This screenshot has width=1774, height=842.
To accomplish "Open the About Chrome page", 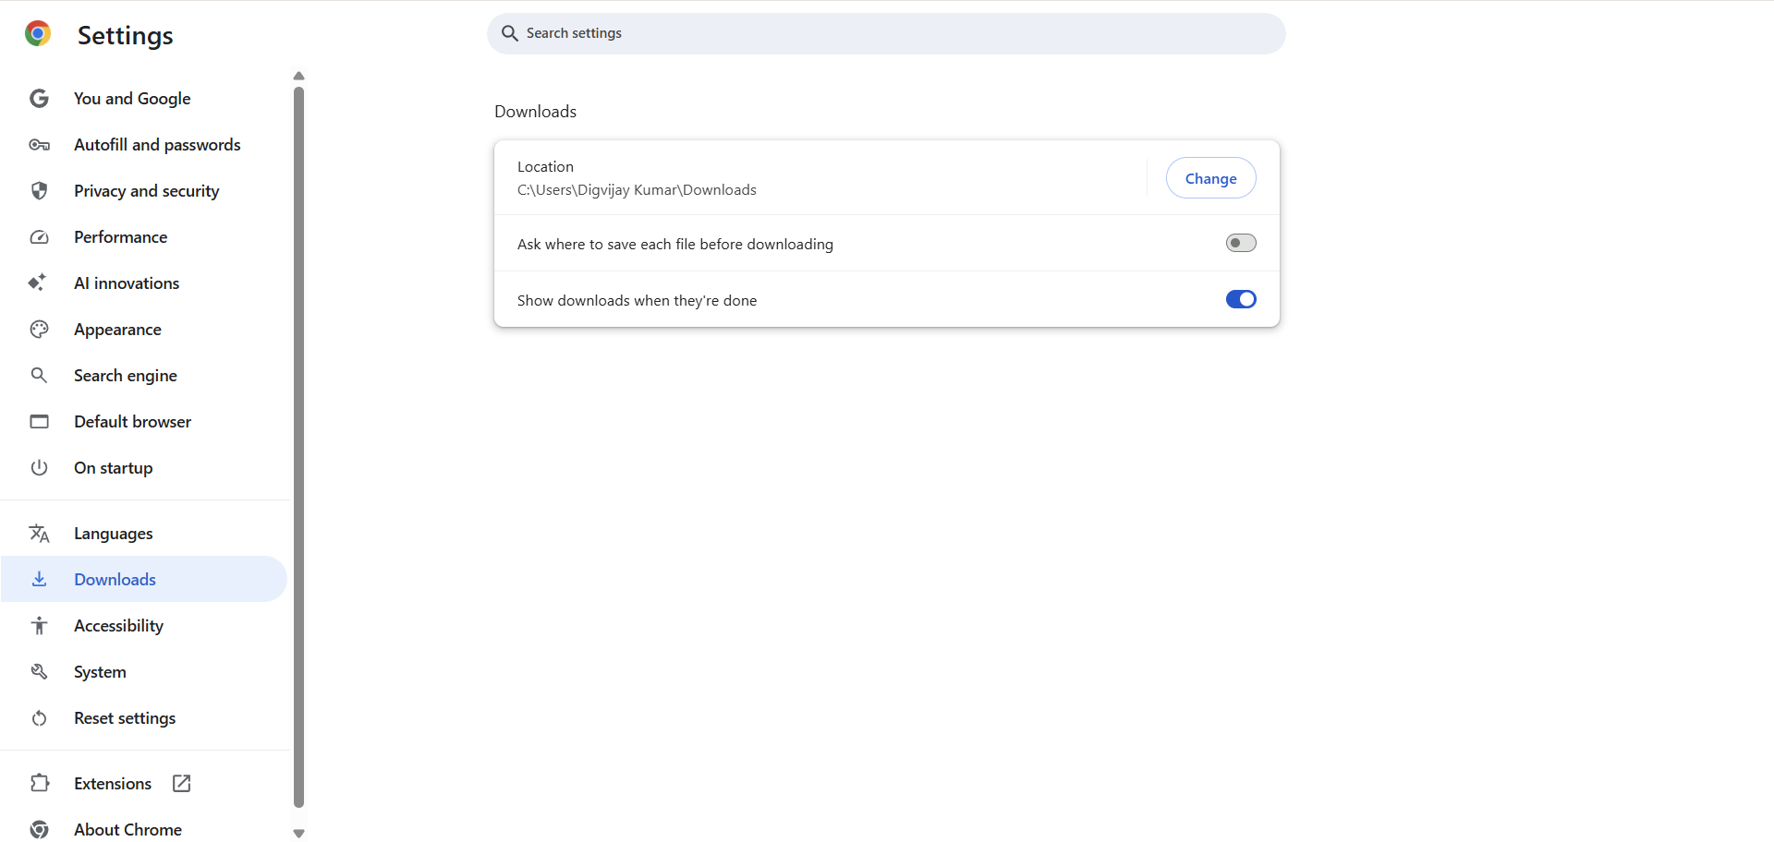I will (128, 829).
